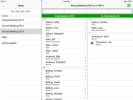Tap the Setup header title

click(x=21, y=6)
